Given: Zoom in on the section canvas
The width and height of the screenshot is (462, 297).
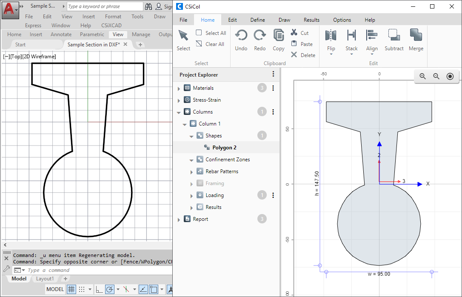Looking at the screenshot, I should coord(422,76).
